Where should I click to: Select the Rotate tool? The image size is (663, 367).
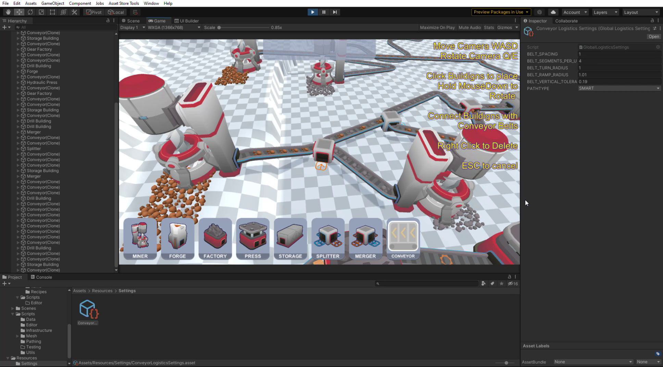pyautogui.click(x=30, y=12)
